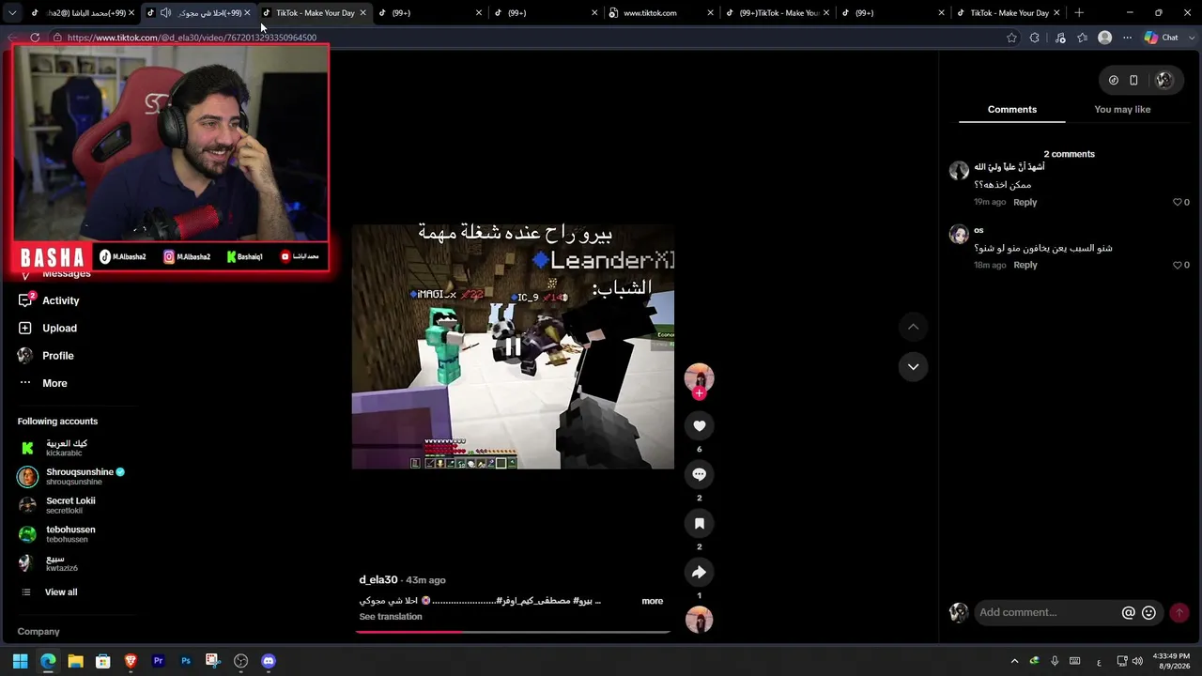Click the spinning sound disc below share
1202x676 pixels.
tap(699, 620)
